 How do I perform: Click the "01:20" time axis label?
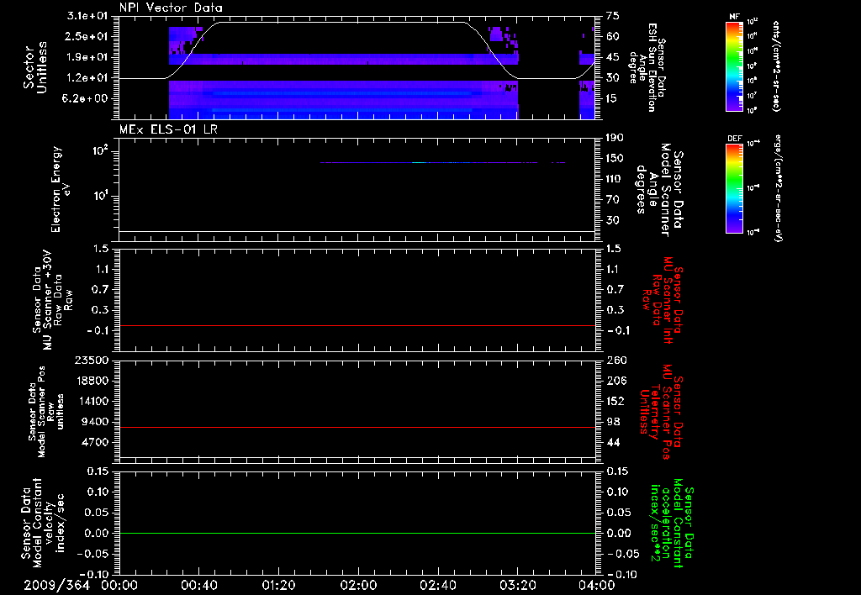point(278,585)
